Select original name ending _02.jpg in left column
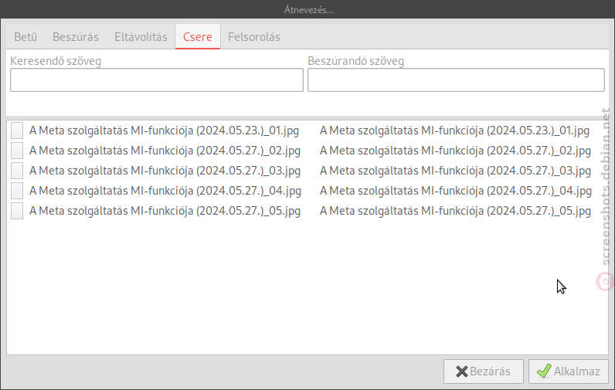 (165, 151)
